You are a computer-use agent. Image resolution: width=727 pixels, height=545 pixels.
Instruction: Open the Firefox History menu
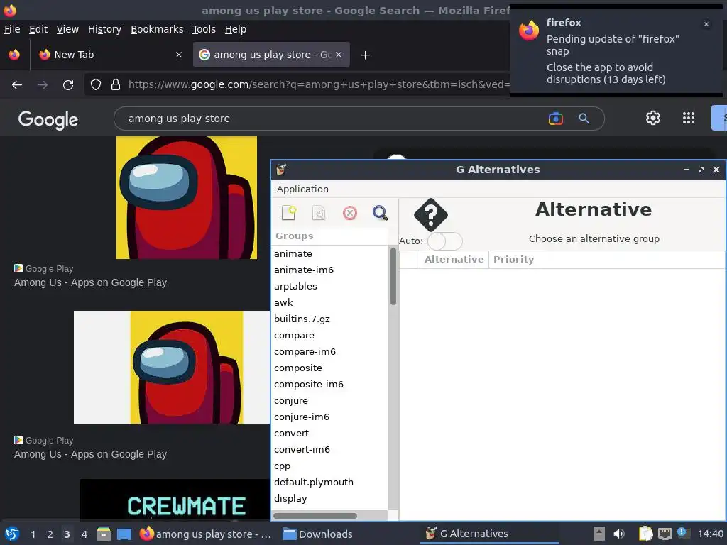pos(104,29)
